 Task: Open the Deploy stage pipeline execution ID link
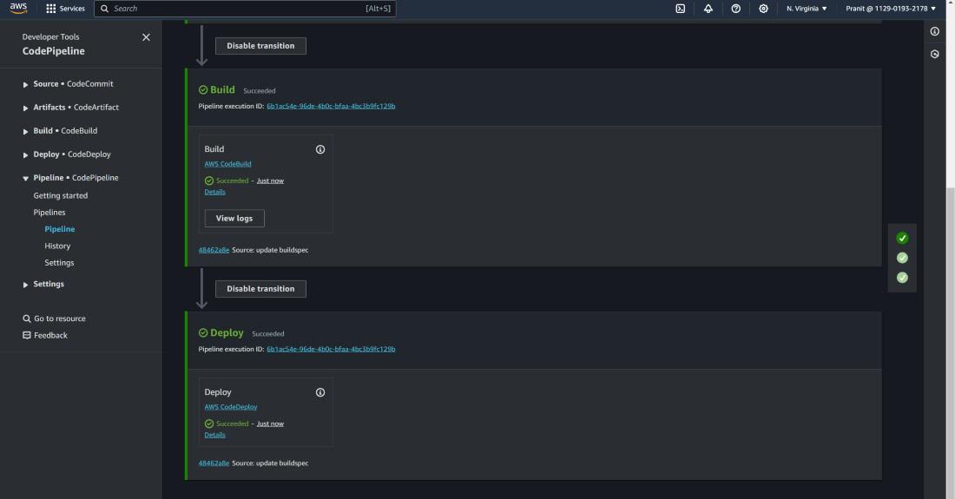(x=331, y=349)
